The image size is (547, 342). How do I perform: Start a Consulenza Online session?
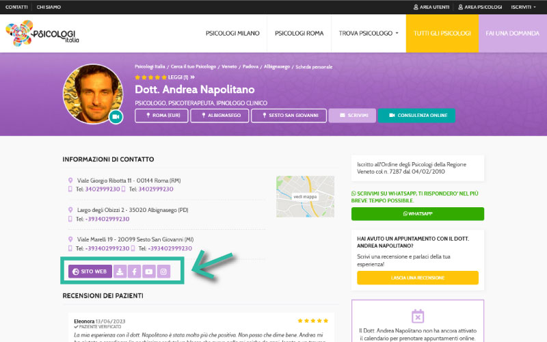point(416,116)
